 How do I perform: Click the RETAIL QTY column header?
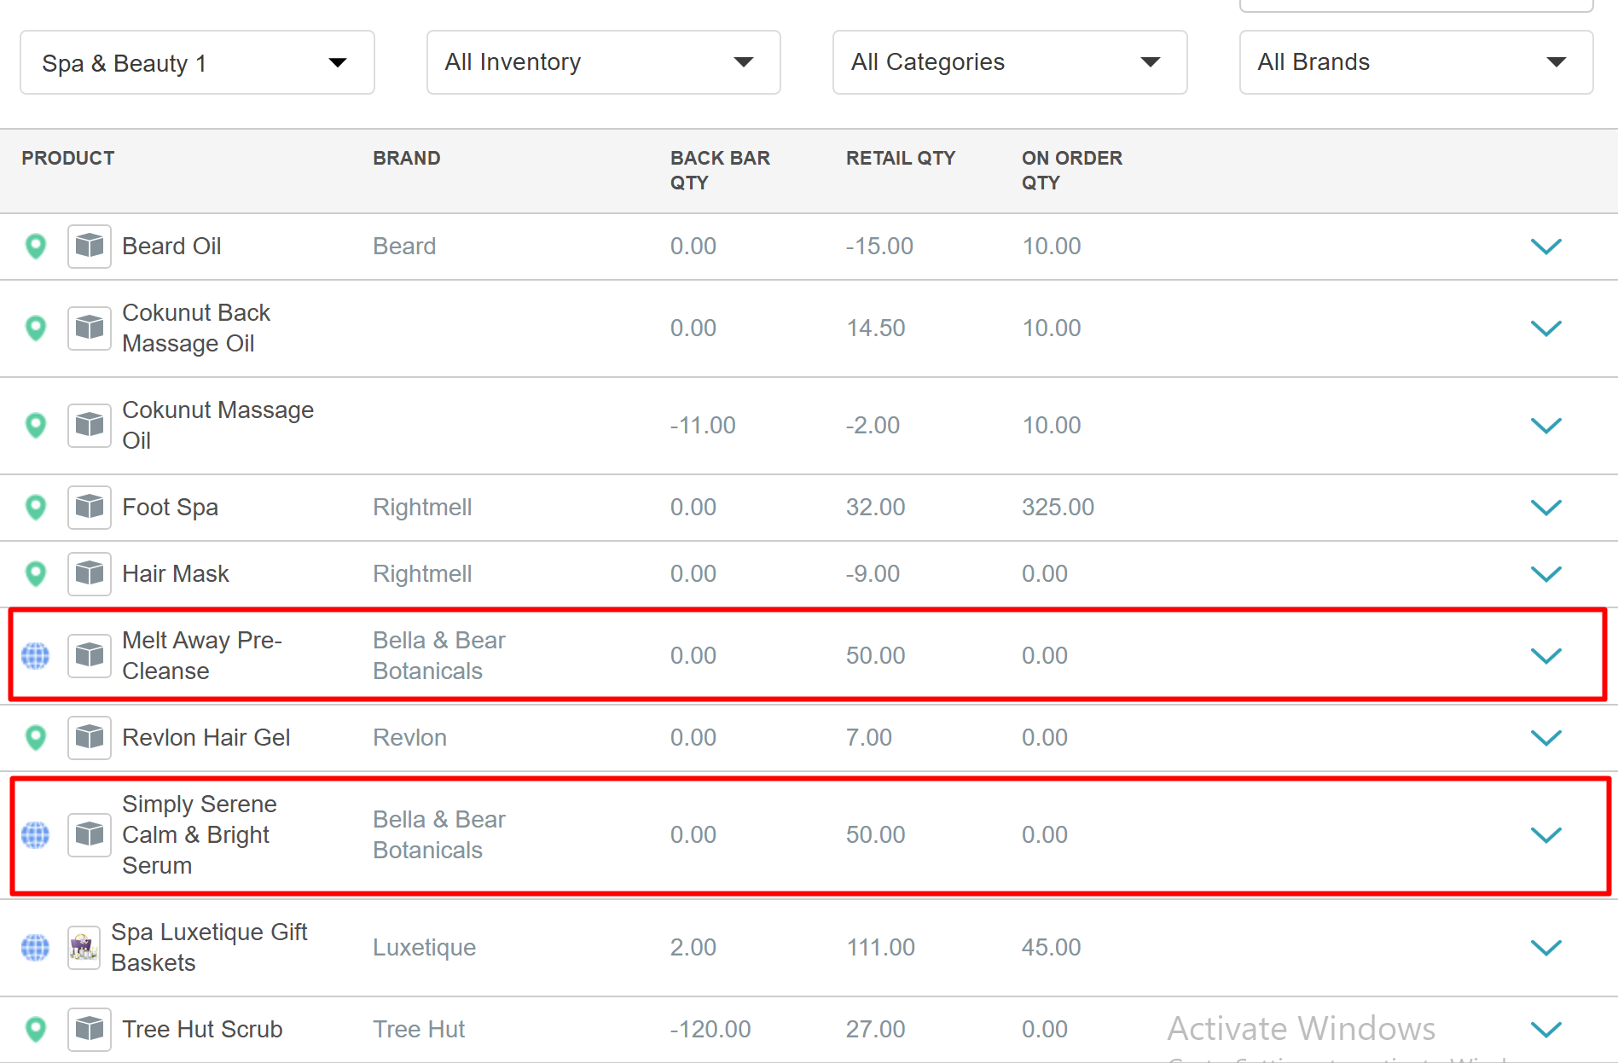(901, 159)
